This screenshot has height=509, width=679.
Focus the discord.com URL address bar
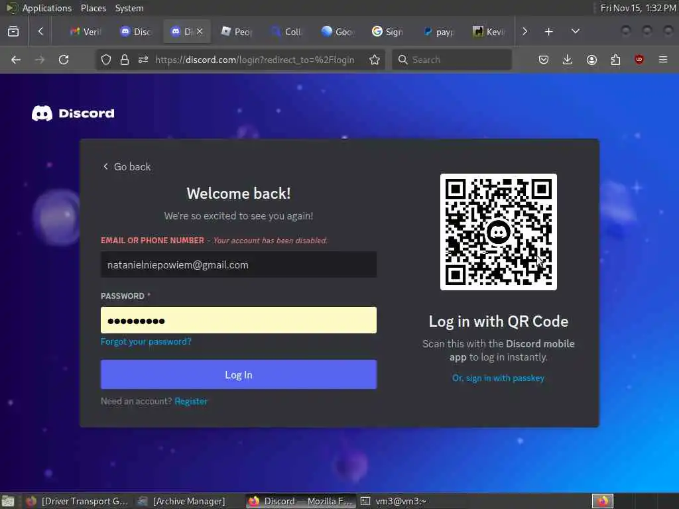255,60
